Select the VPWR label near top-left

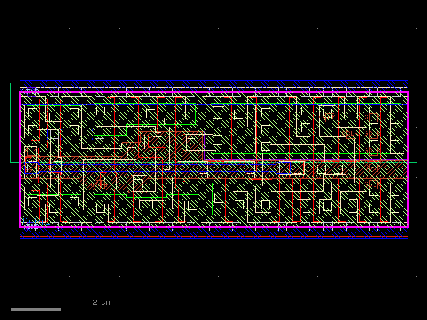[29, 91]
